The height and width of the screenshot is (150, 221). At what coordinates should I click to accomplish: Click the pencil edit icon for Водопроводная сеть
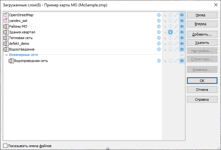pyautogui.click(x=176, y=61)
